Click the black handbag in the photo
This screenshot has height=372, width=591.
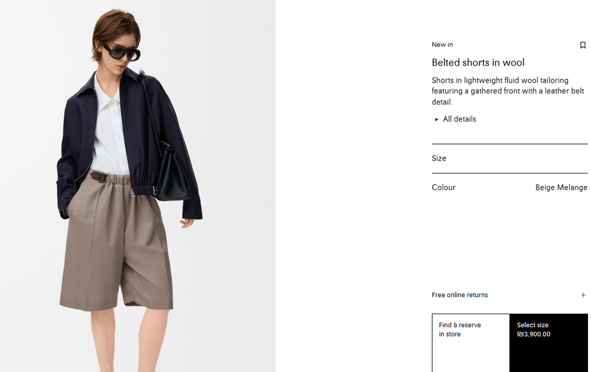pyautogui.click(x=172, y=173)
